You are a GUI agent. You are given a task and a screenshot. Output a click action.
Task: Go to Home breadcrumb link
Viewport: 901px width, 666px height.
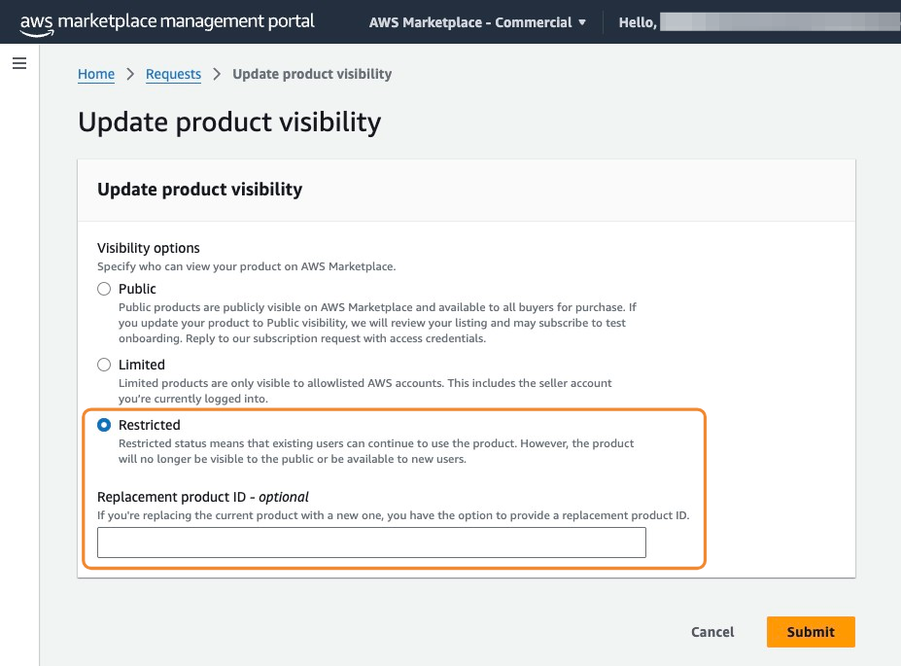coord(96,74)
